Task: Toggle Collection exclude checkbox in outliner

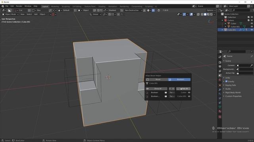Action: coord(248,17)
